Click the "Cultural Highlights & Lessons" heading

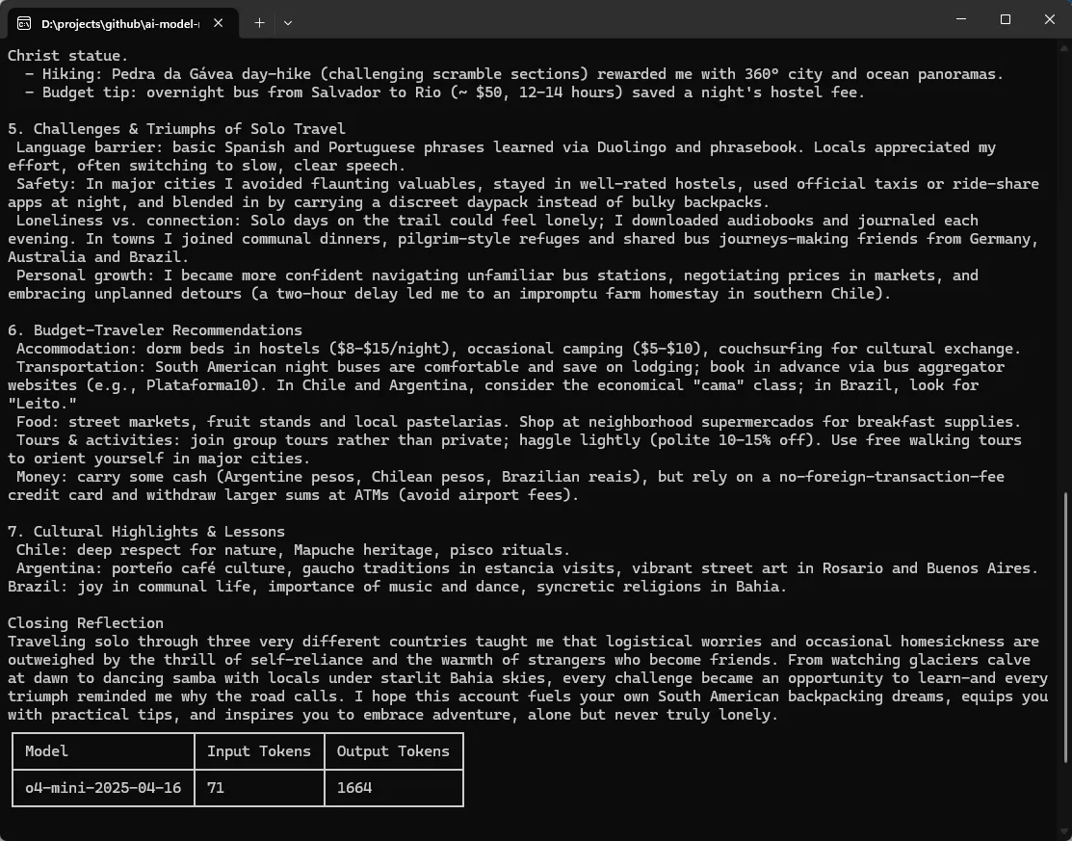click(159, 531)
